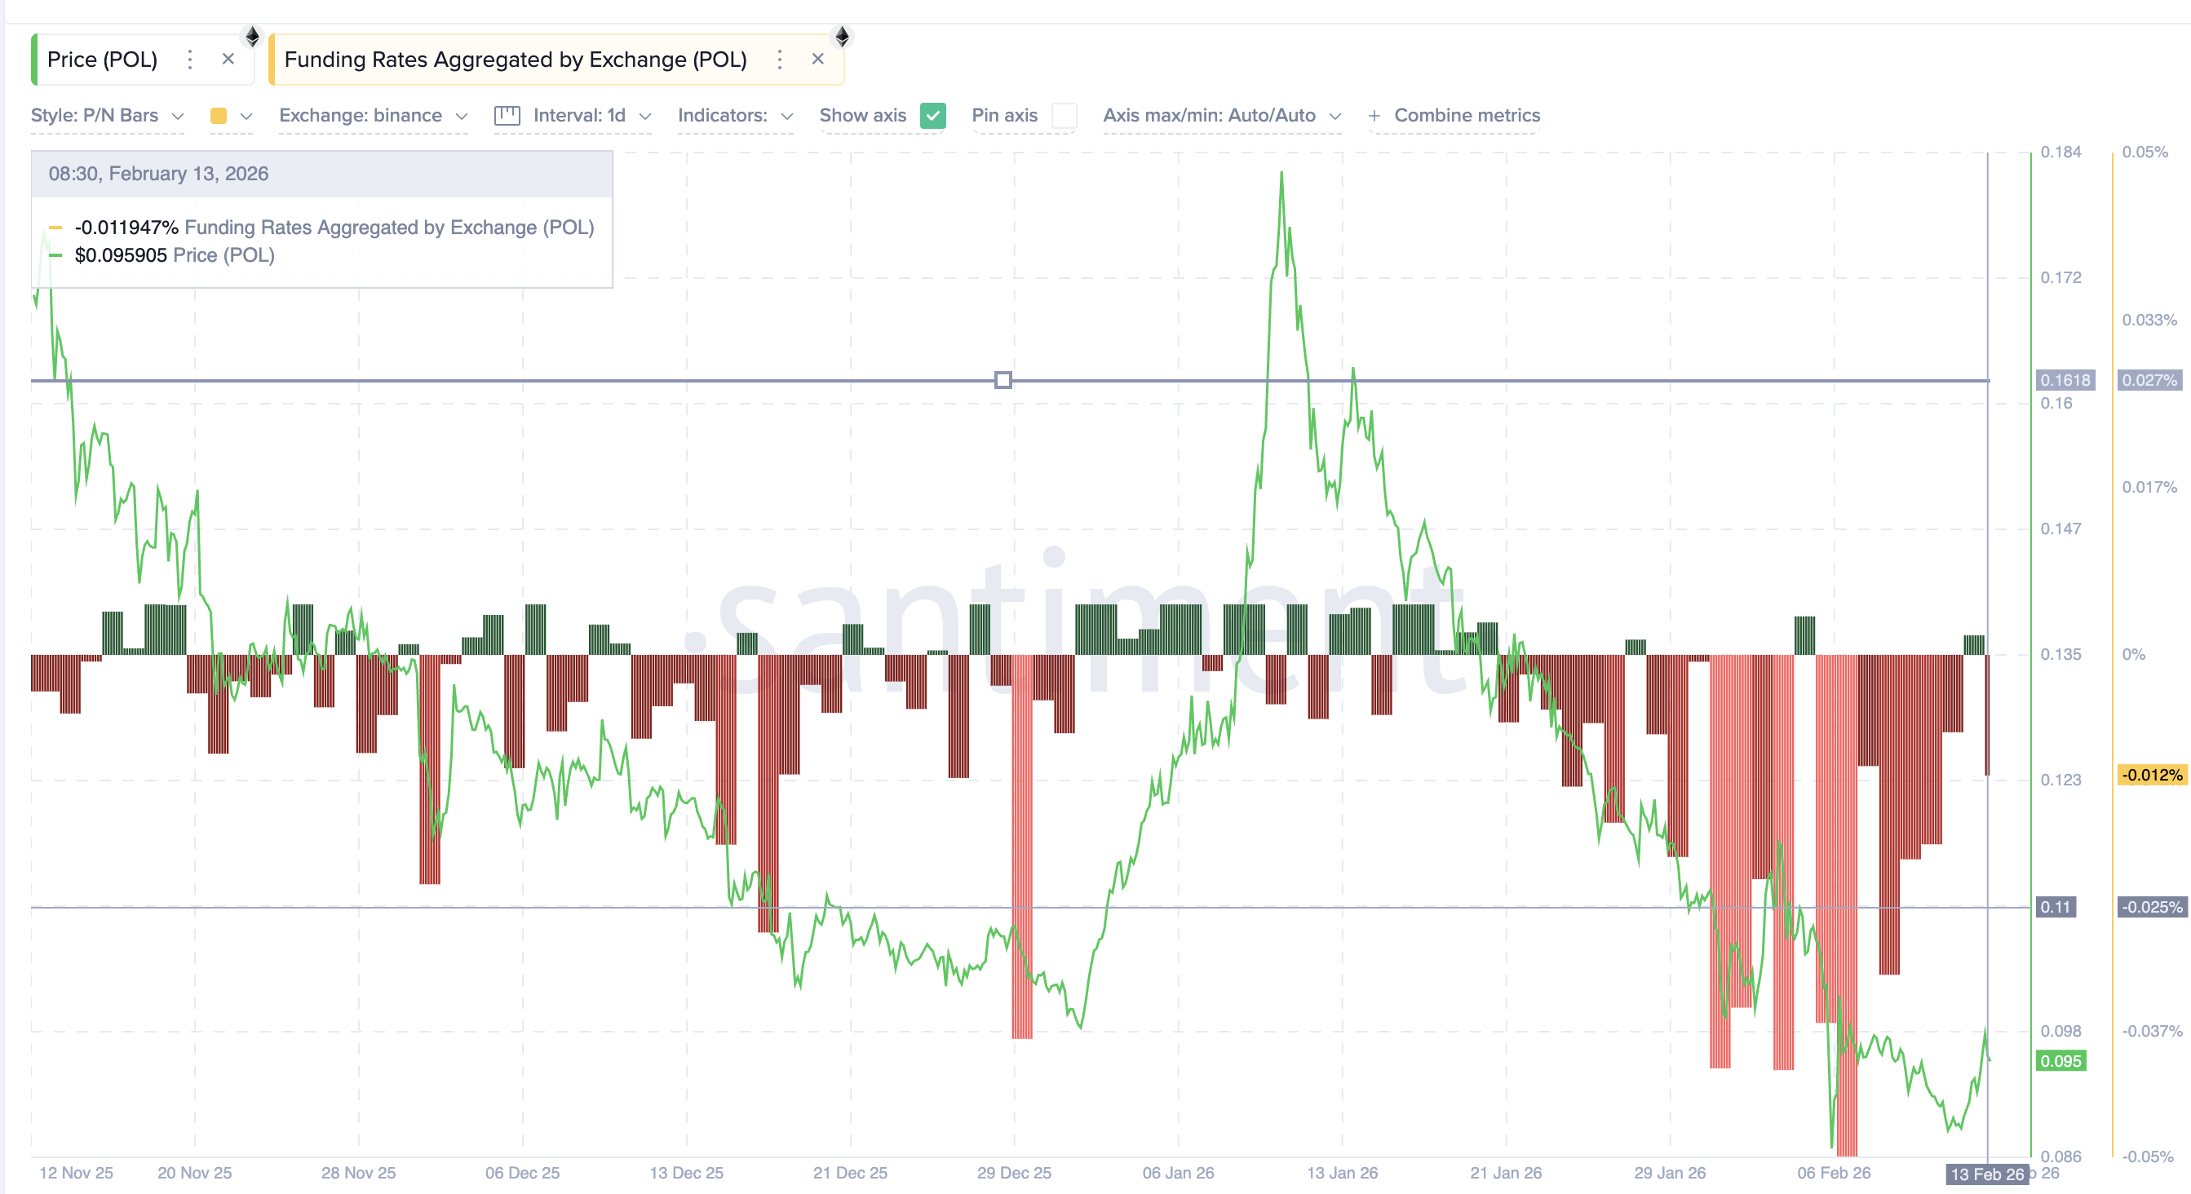Disable the Show axis checkbox
The width and height of the screenshot is (2191, 1194).
pyautogui.click(x=932, y=116)
